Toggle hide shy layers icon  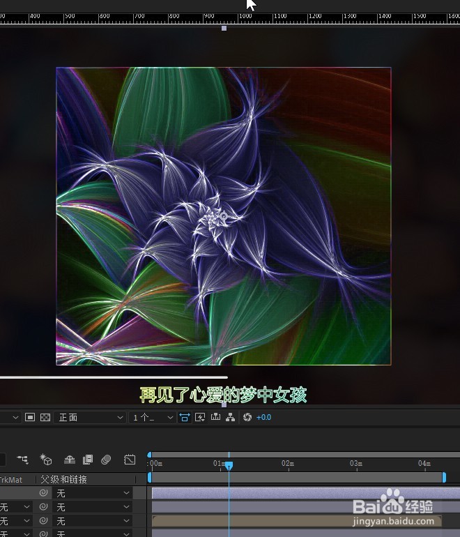(70, 460)
